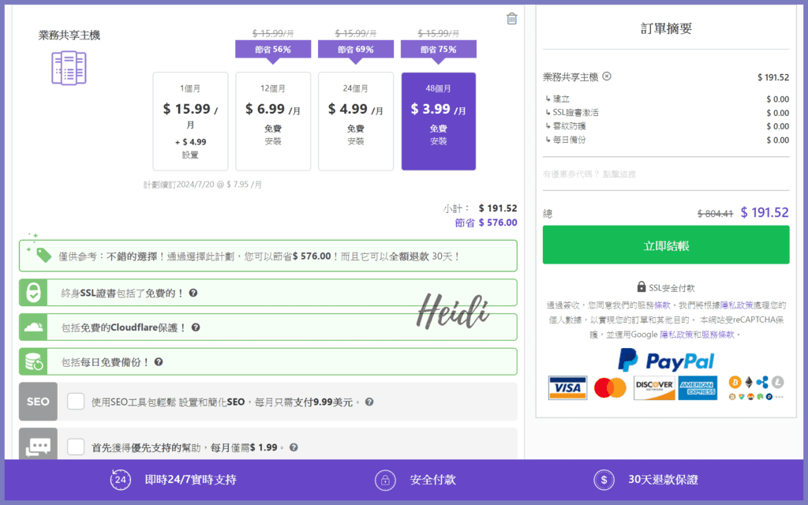Click the 建立 summary row
The image size is (808, 505).
coord(667,99)
